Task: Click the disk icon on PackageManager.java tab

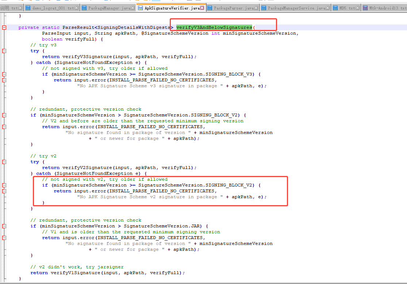Action: (x=84, y=8)
